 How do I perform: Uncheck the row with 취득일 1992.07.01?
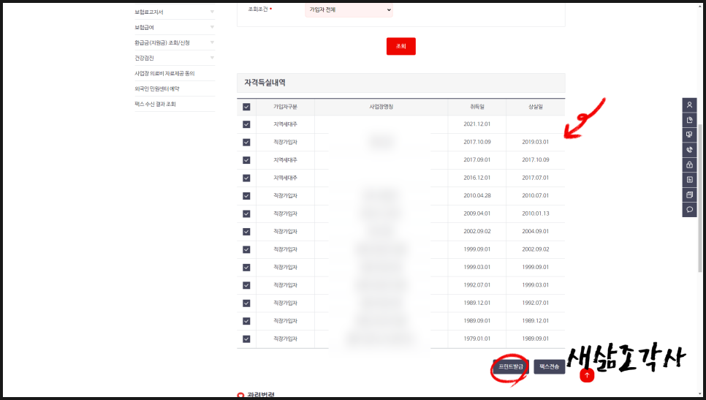pos(246,285)
